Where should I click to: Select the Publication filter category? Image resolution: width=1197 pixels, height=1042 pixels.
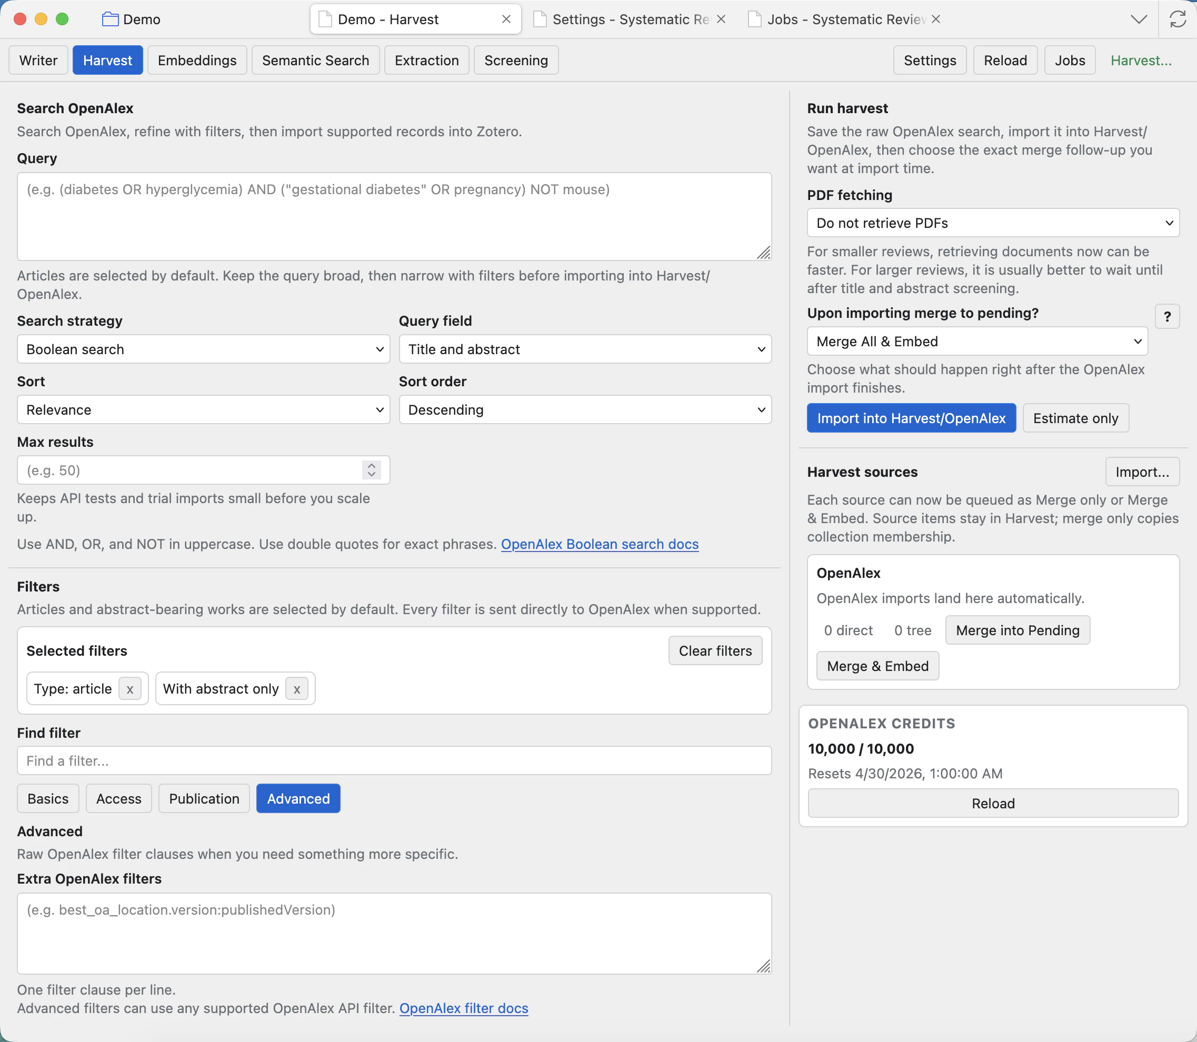[x=204, y=798]
